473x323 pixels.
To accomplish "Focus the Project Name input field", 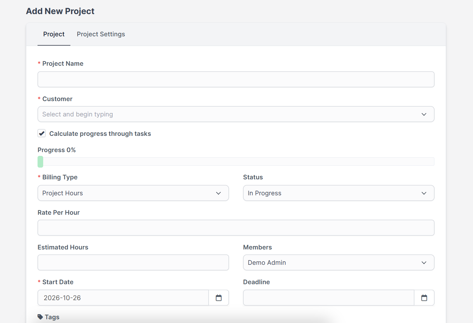I will click(236, 79).
